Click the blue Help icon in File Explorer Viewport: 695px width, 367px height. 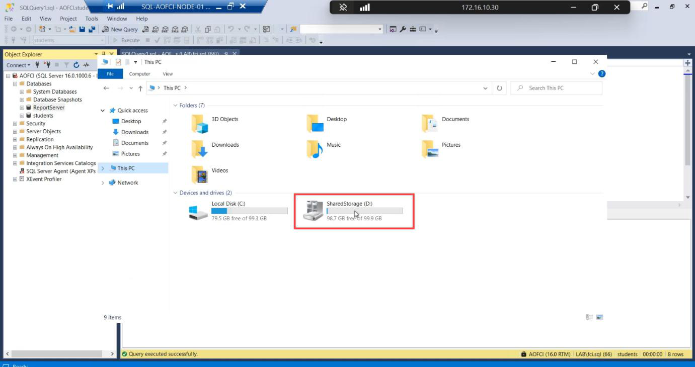[602, 74]
